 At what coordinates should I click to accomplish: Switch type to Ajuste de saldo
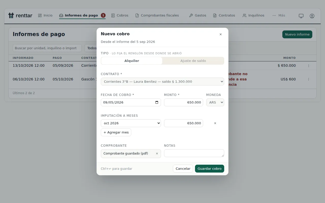[193, 61]
